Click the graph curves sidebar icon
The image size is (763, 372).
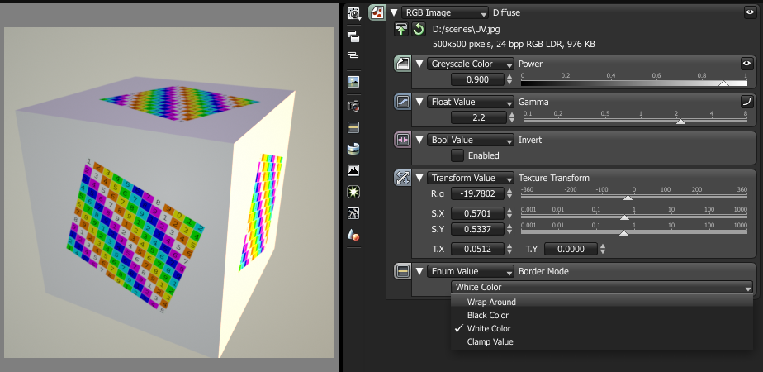(x=353, y=213)
